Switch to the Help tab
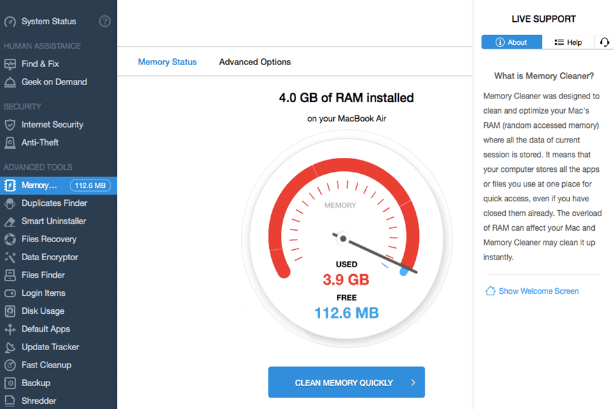The width and height of the screenshot is (614, 409). pos(569,42)
